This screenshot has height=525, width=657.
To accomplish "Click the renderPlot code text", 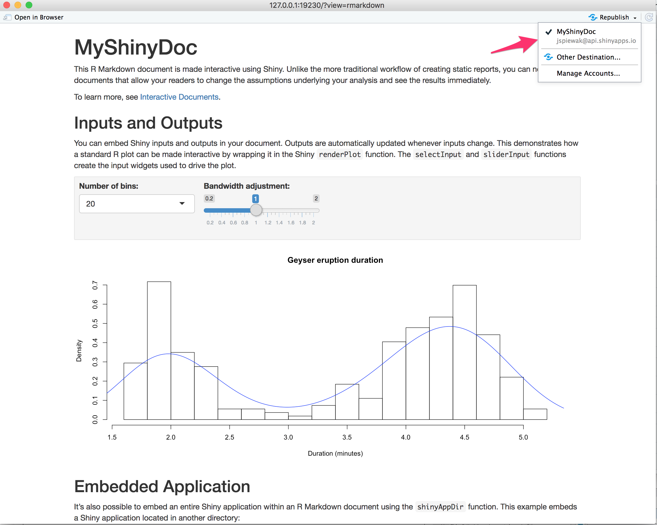I will click(x=340, y=154).
